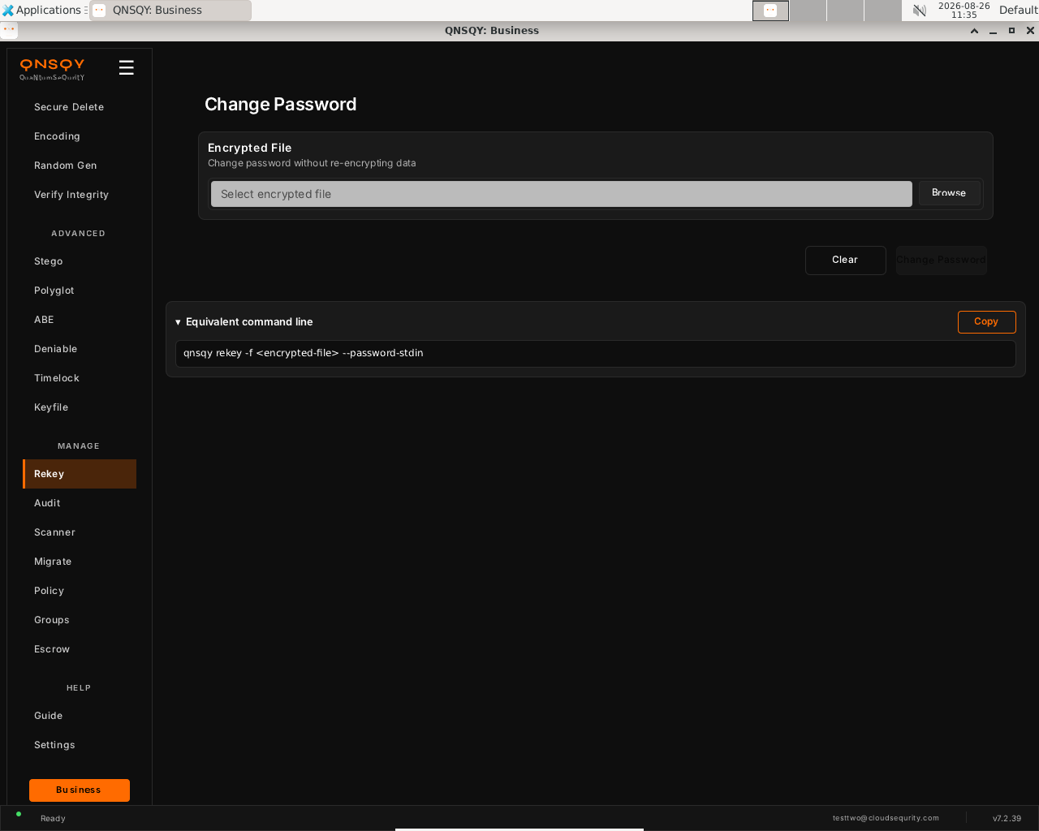The image size is (1039, 831).
Task: Open the Migrate tool
Action: 80,562
